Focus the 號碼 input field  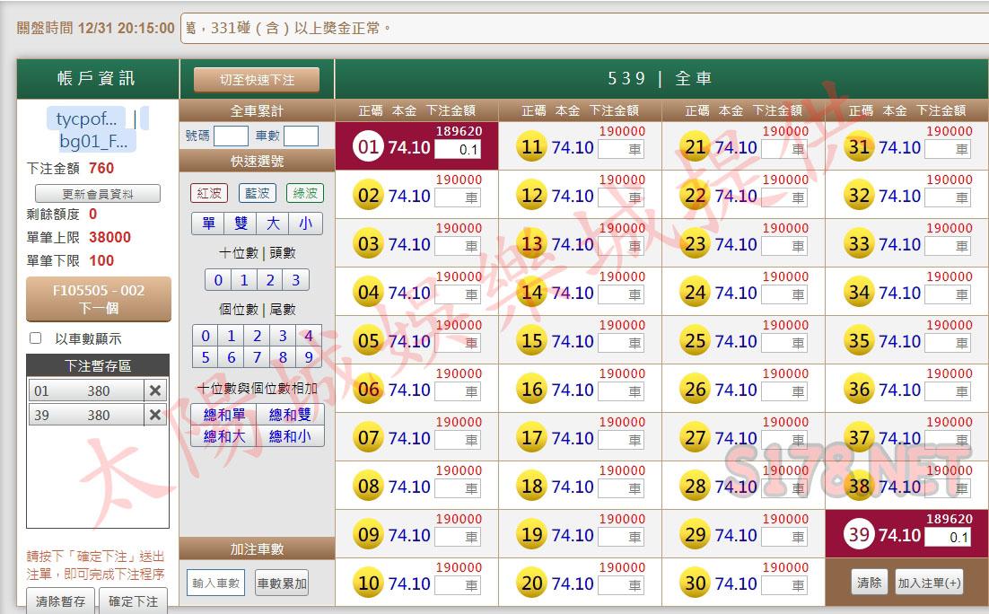coord(231,136)
